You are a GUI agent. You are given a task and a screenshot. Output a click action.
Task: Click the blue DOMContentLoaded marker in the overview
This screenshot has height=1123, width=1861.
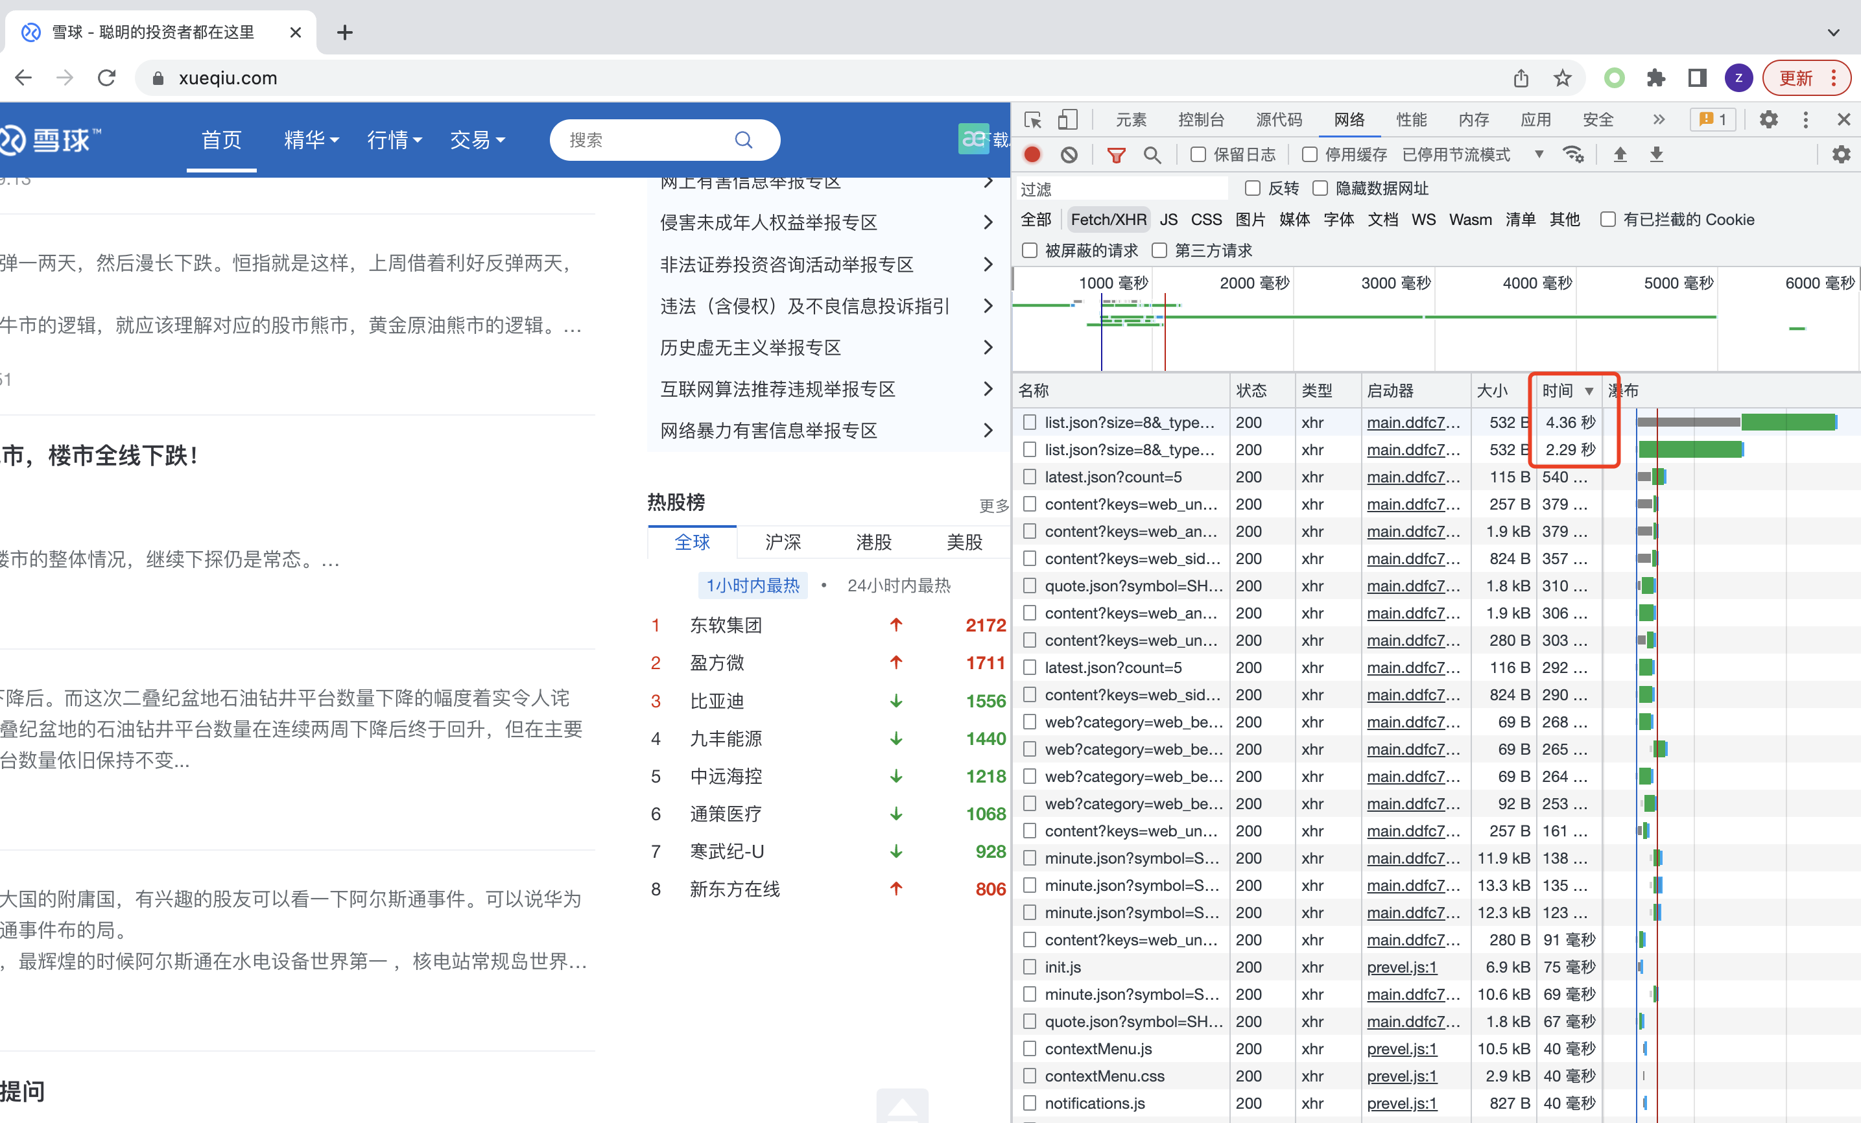tap(1101, 332)
